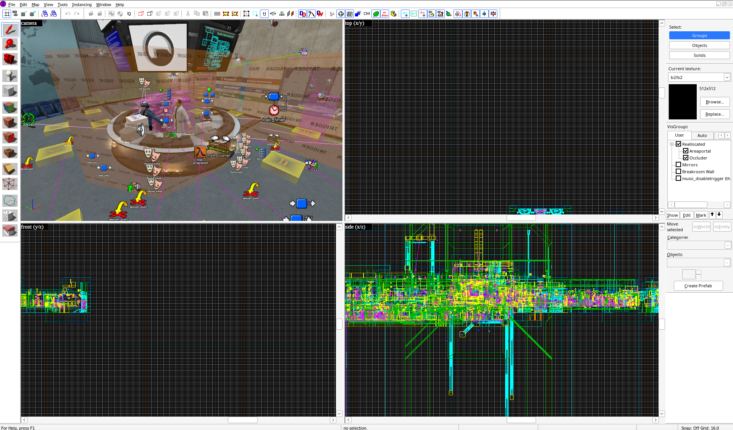Select the Vertex manipulation tool
The width and height of the screenshot is (733, 430).
click(x=10, y=184)
